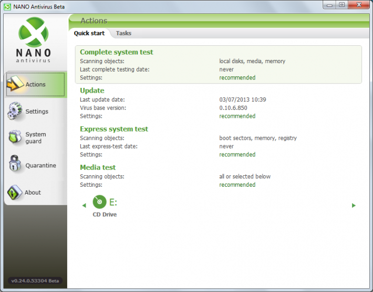373x292 pixels.
Task: Click 'Last complete testing date:' label
Action: 115,69
